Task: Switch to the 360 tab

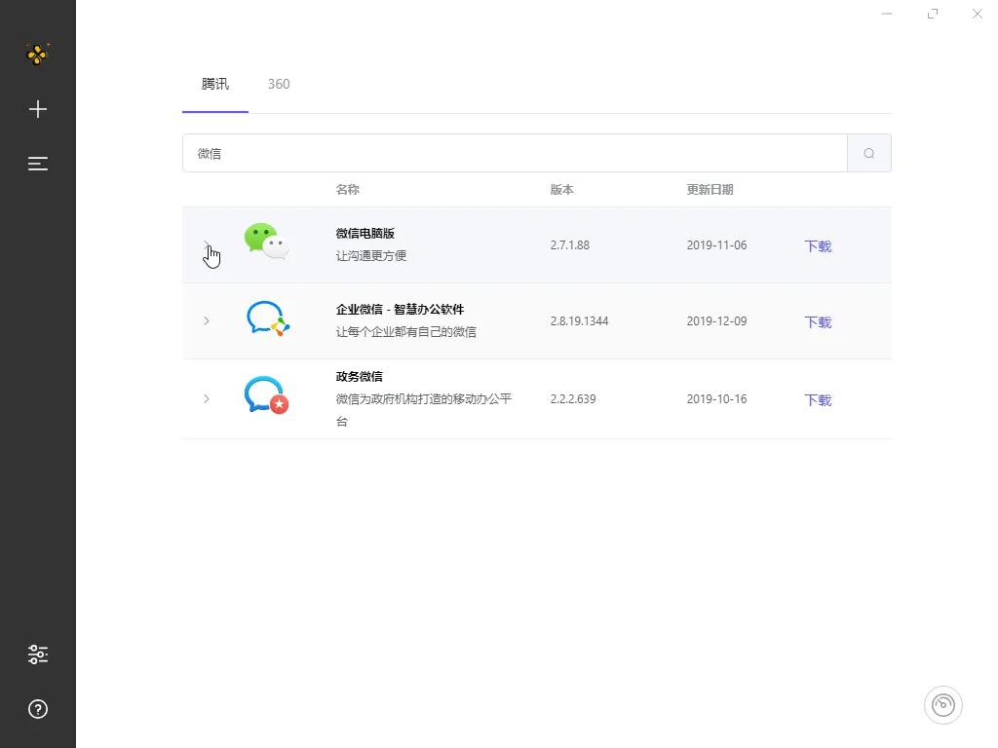Action: click(279, 84)
